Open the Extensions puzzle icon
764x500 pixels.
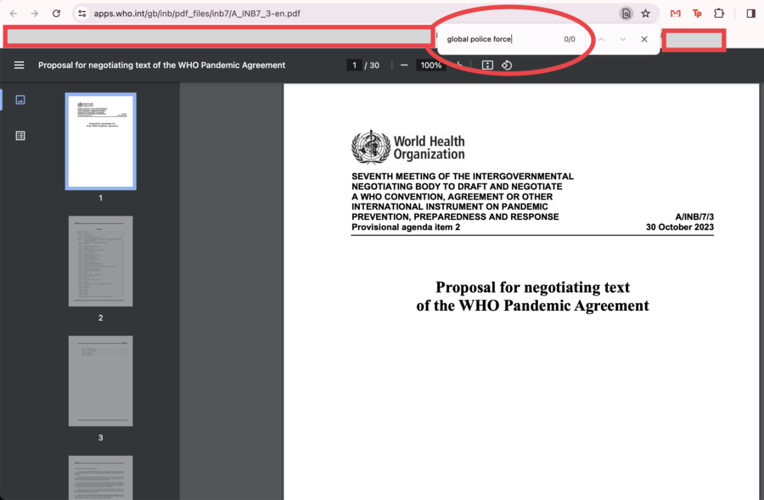click(x=719, y=14)
